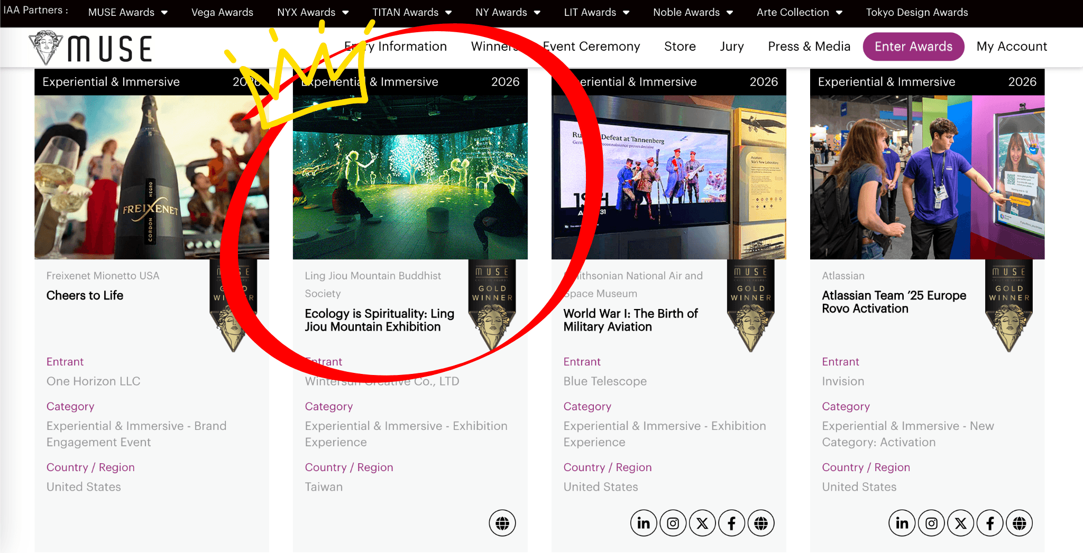
Task: Open Store menu item
Action: (x=680, y=46)
